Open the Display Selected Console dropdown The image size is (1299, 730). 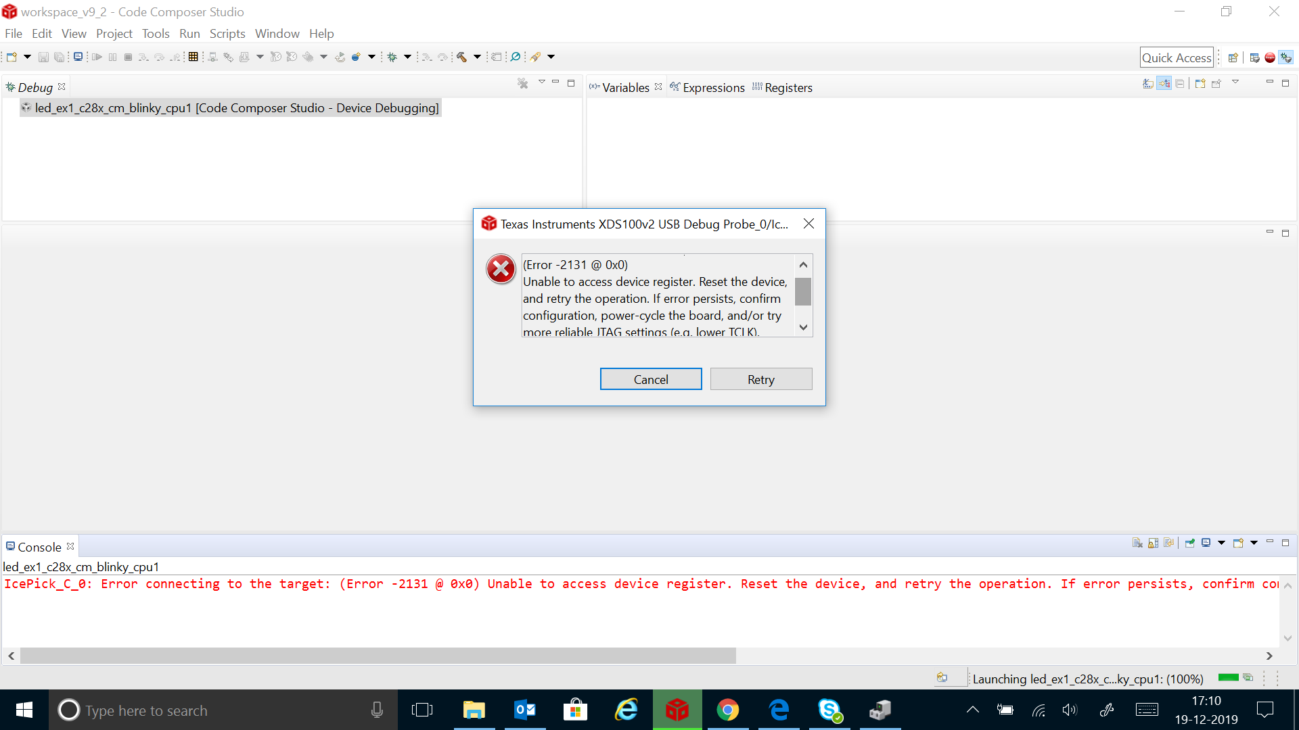[x=1221, y=543]
